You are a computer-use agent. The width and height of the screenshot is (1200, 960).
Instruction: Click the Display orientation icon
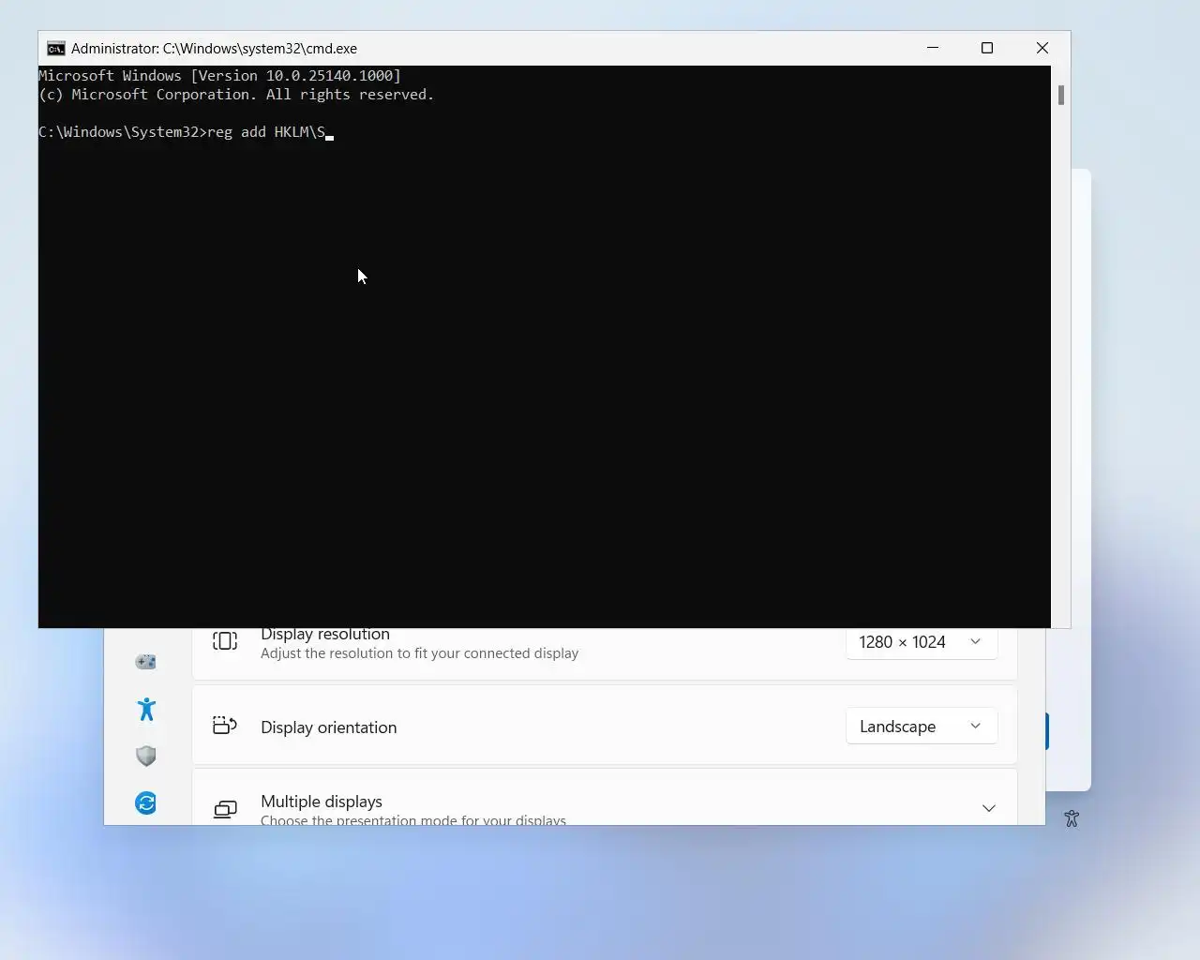click(x=225, y=726)
